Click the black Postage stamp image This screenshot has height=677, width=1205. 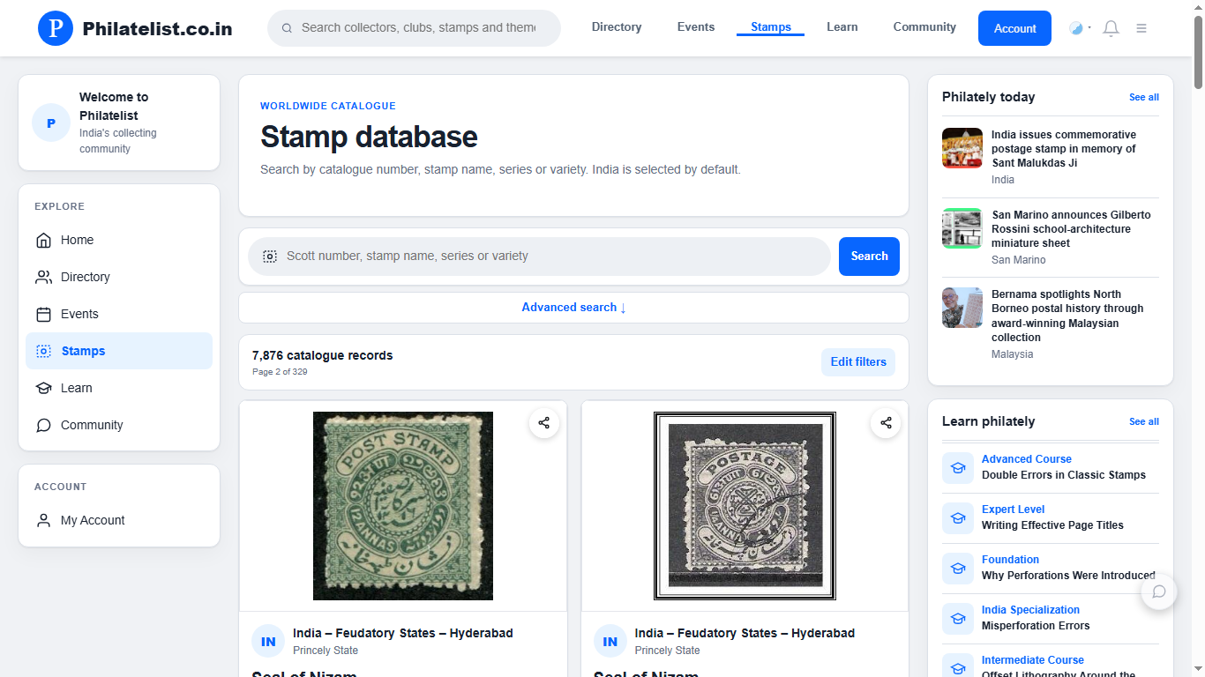pyautogui.click(x=745, y=506)
